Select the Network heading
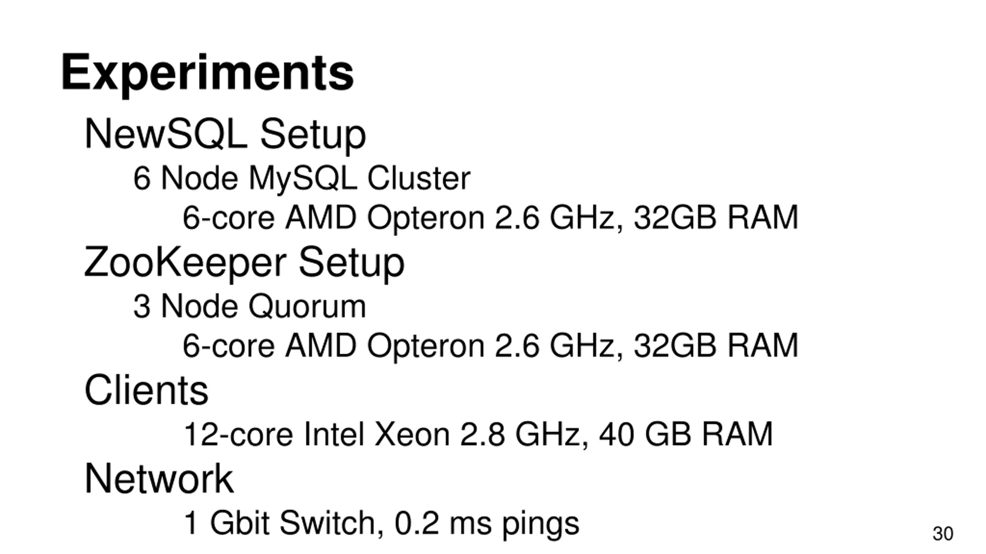 click(x=159, y=479)
